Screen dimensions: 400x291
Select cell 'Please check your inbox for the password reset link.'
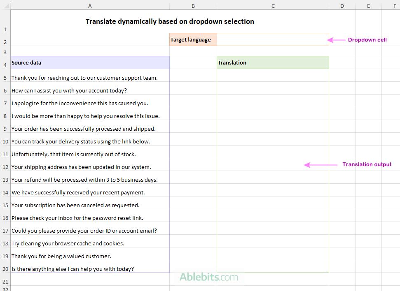pos(90,215)
